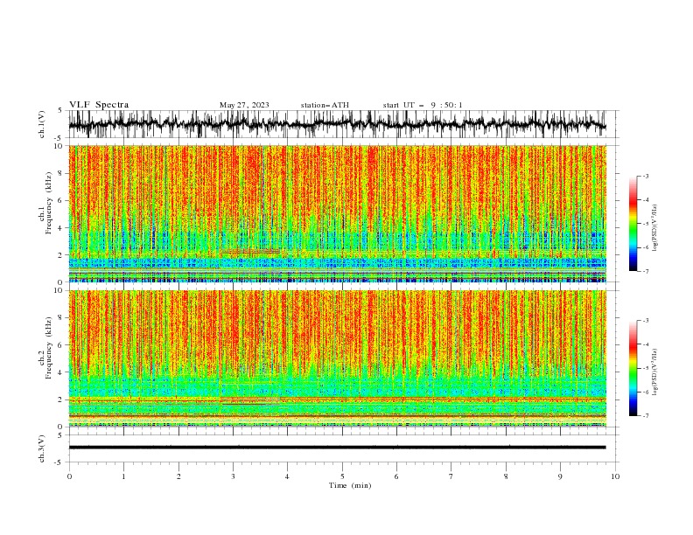This screenshot has width=693, height=535.
Task: Click the time axis tick label "1"
Action: [x=123, y=476]
